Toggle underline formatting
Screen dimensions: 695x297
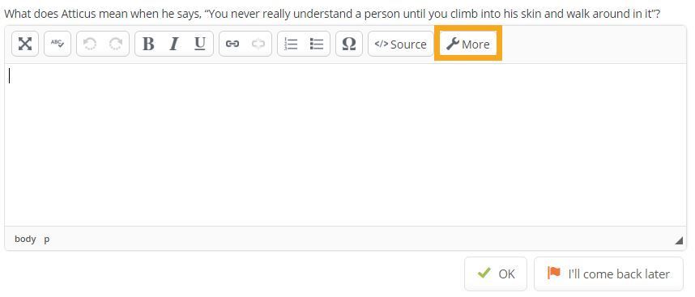pos(200,44)
